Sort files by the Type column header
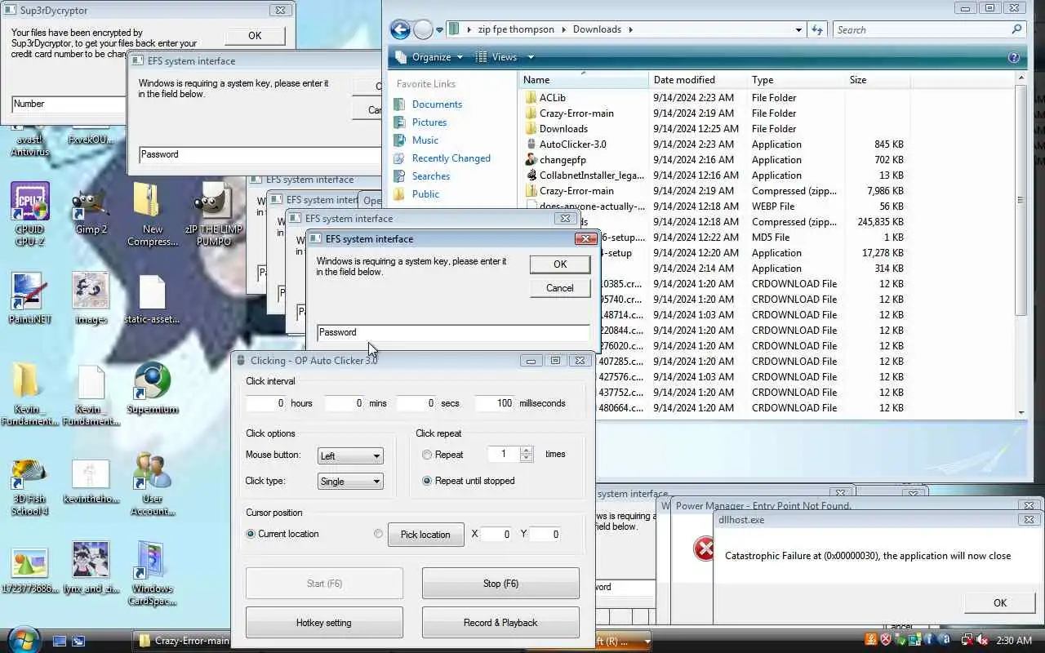The width and height of the screenshot is (1045, 653). tap(796, 80)
